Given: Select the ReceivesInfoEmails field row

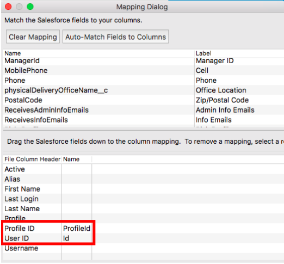Looking at the screenshot, I should (x=144, y=120).
